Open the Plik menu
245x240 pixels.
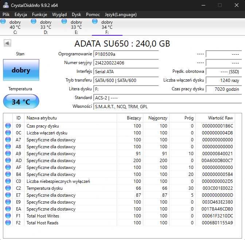[x=6, y=15]
